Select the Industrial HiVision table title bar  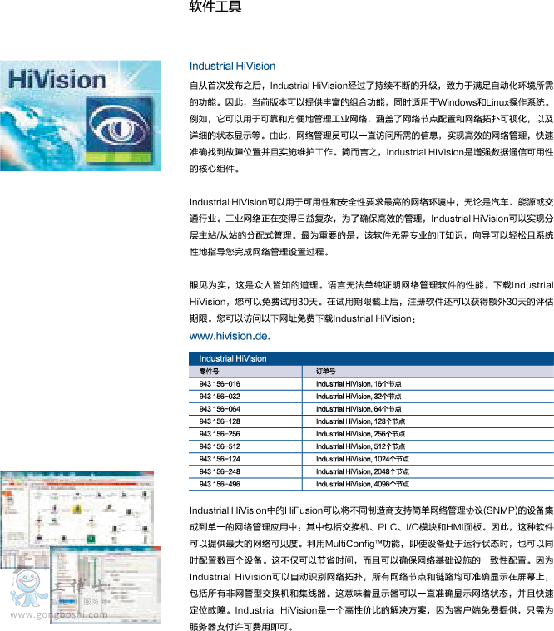(x=233, y=358)
